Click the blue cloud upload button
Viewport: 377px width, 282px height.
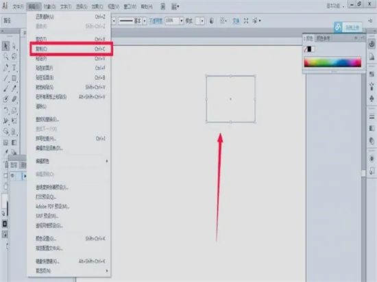(348, 27)
